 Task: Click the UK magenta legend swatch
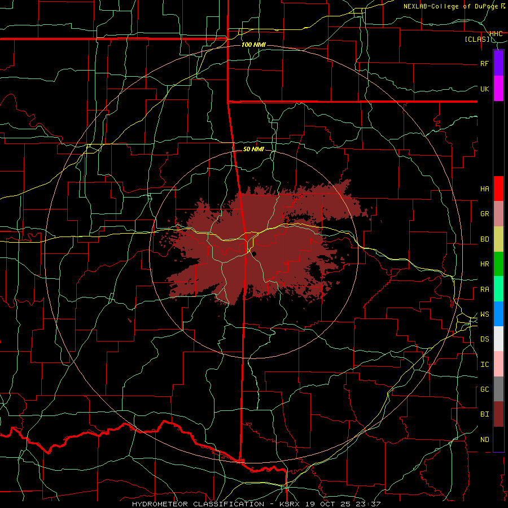[498, 88]
